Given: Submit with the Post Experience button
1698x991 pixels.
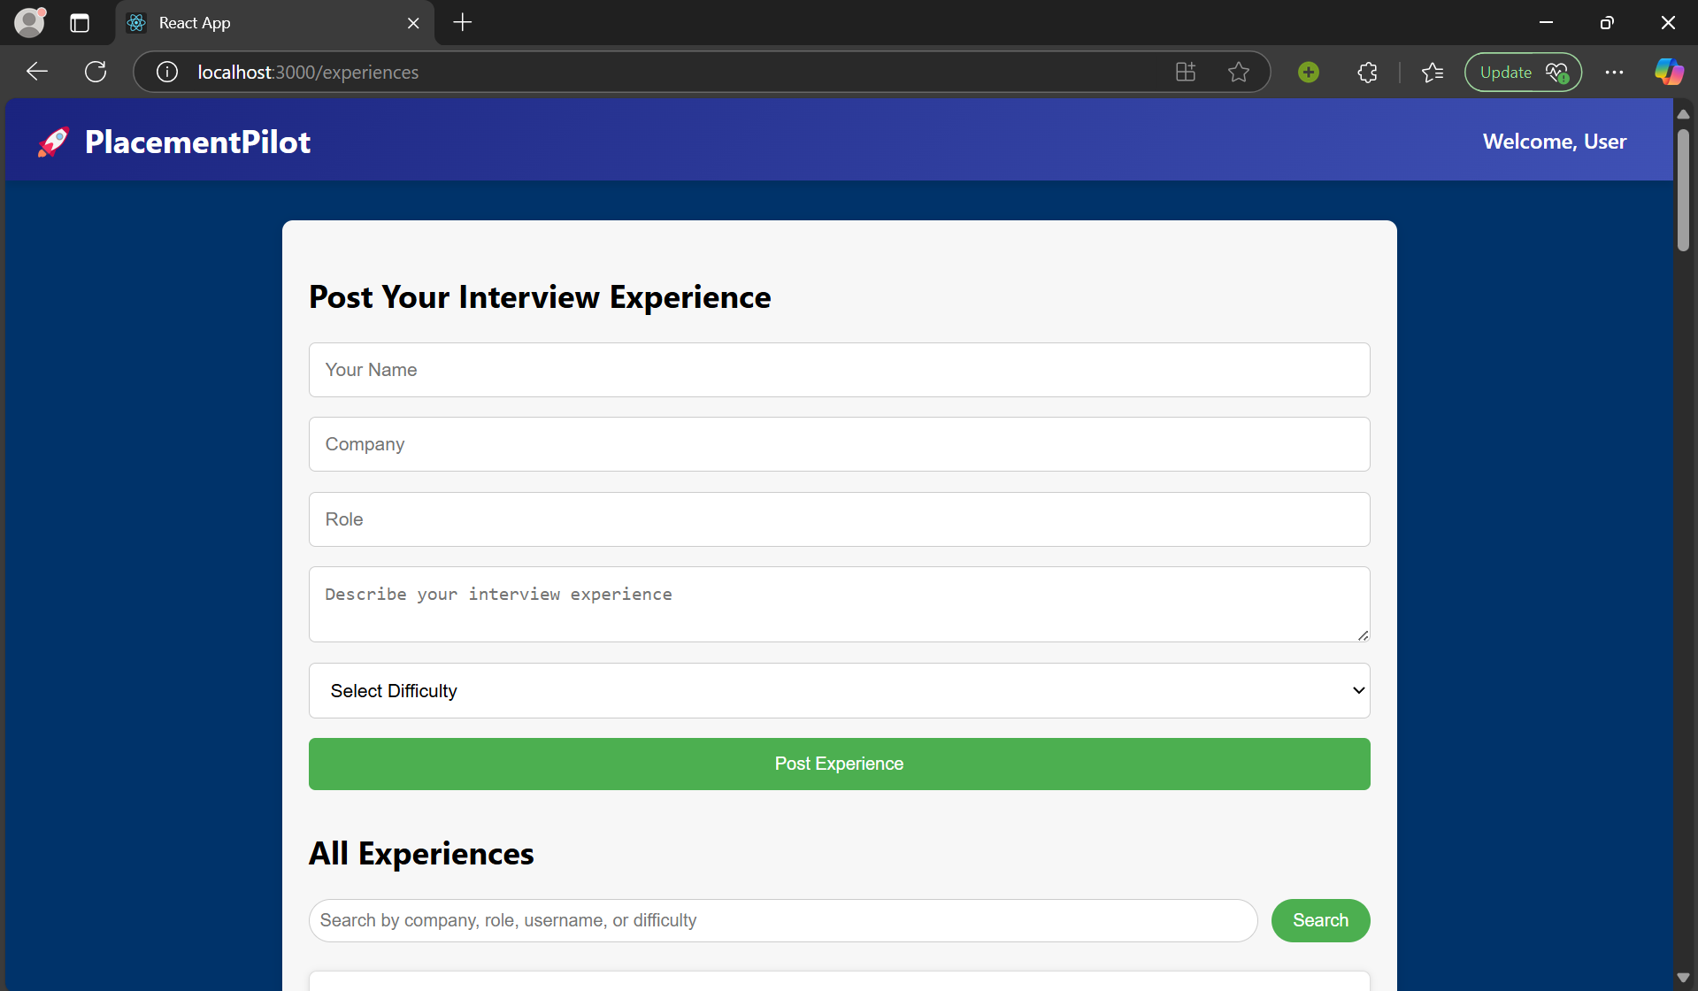Looking at the screenshot, I should tap(839, 764).
